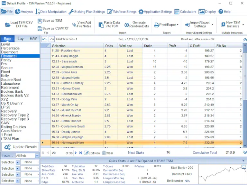Select the Bookies Bank V2 plan
Image resolution: width=247 pixels, height=185 pixels.
click(x=20, y=96)
